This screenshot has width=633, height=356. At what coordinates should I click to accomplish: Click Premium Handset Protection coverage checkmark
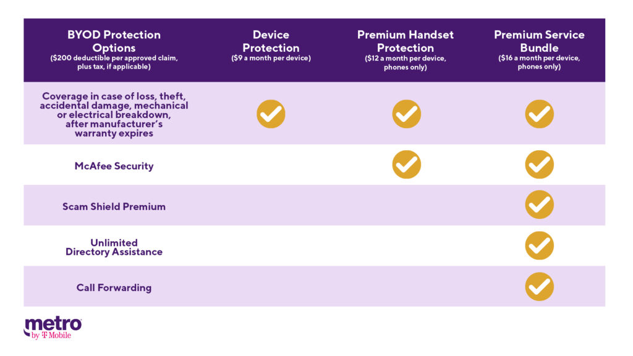coord(406,114)
